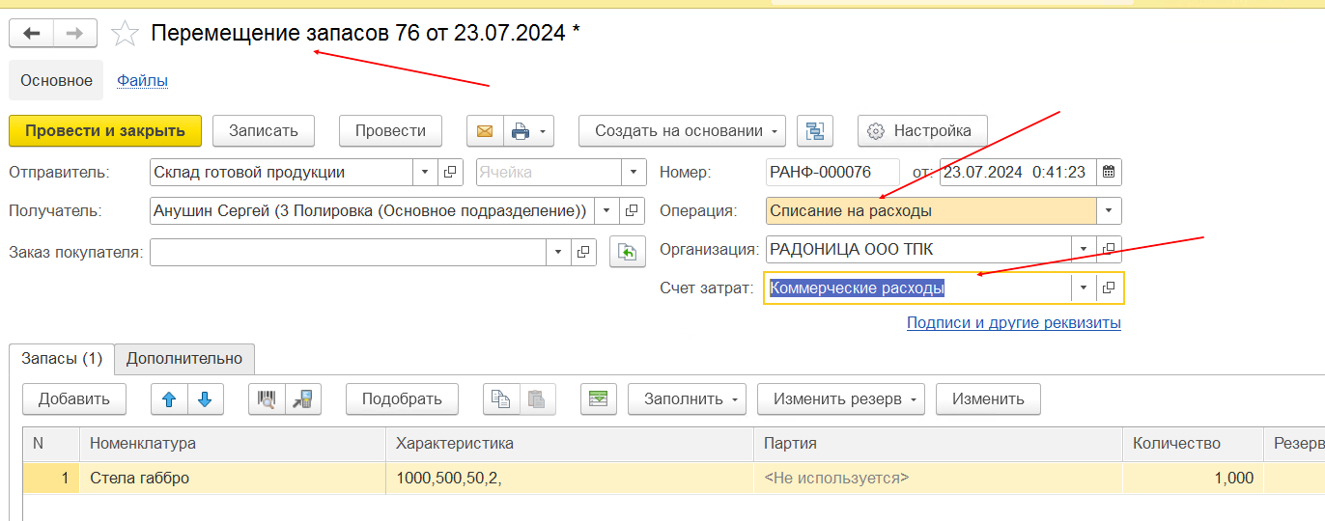
Task: Move row up with blue arrow
Action: (169, 398)
